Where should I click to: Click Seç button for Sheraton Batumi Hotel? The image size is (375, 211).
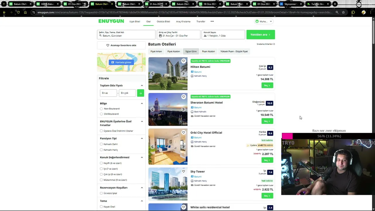267,121
